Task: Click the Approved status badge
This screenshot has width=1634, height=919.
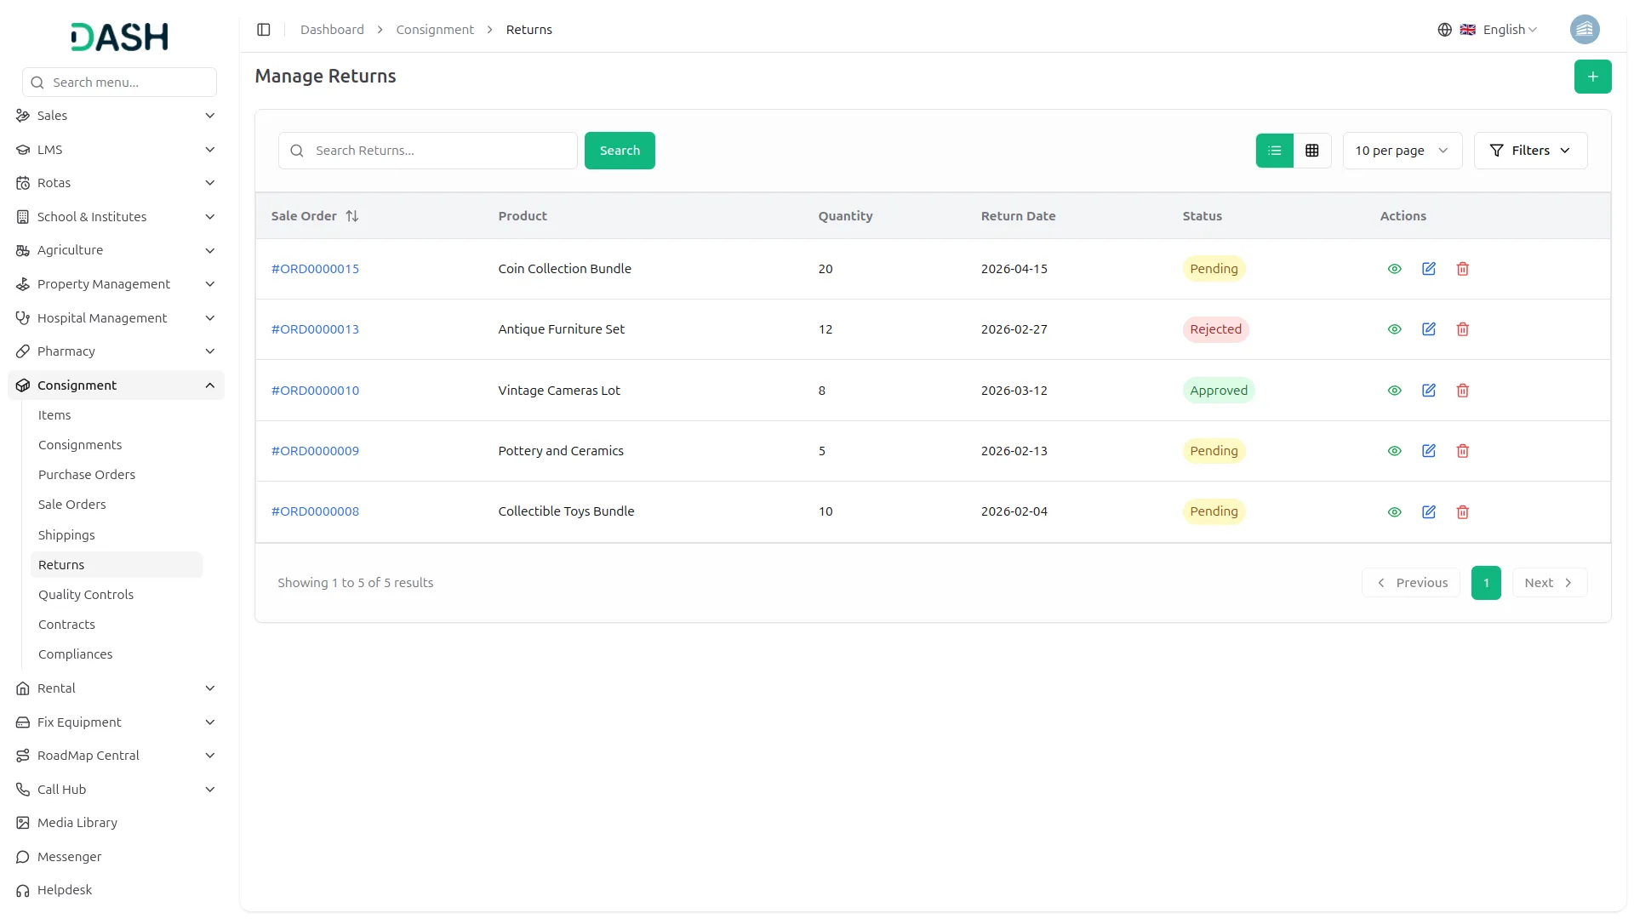Action: coord(1218,391)
